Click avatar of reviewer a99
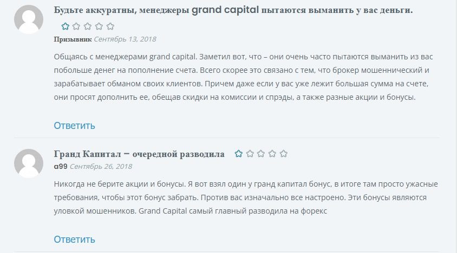457x253 pixels. point(29,163)
